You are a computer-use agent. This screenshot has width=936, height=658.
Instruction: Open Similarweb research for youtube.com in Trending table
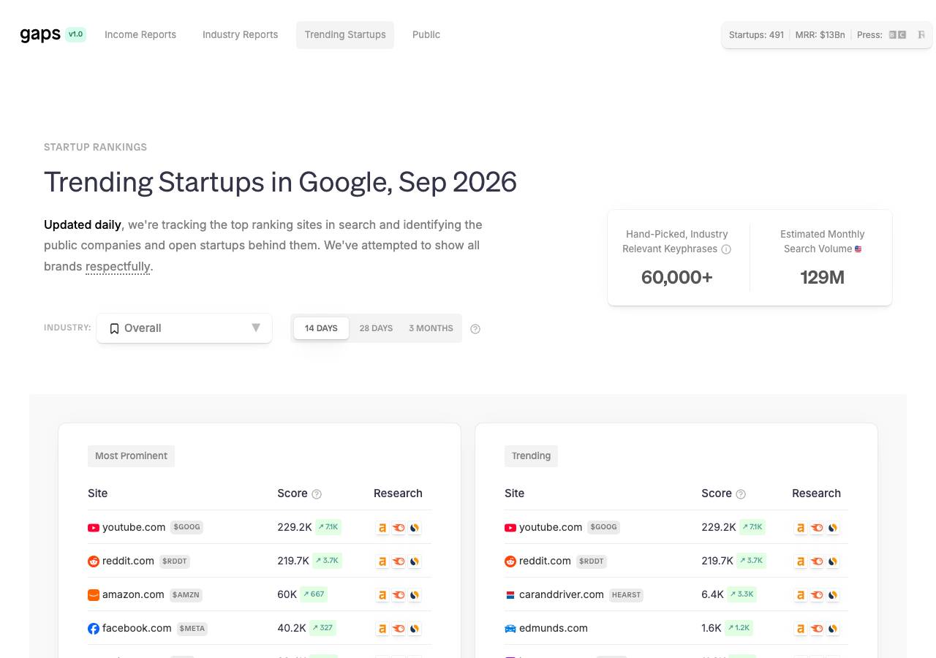[x=833, y=527]
